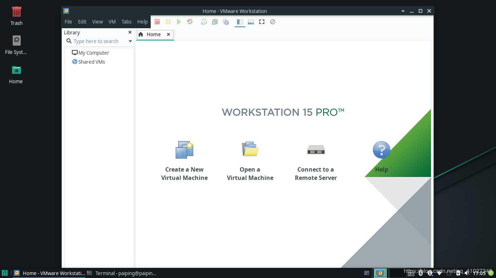Maximize the VMware Workstation window

(x=420, y=11)
